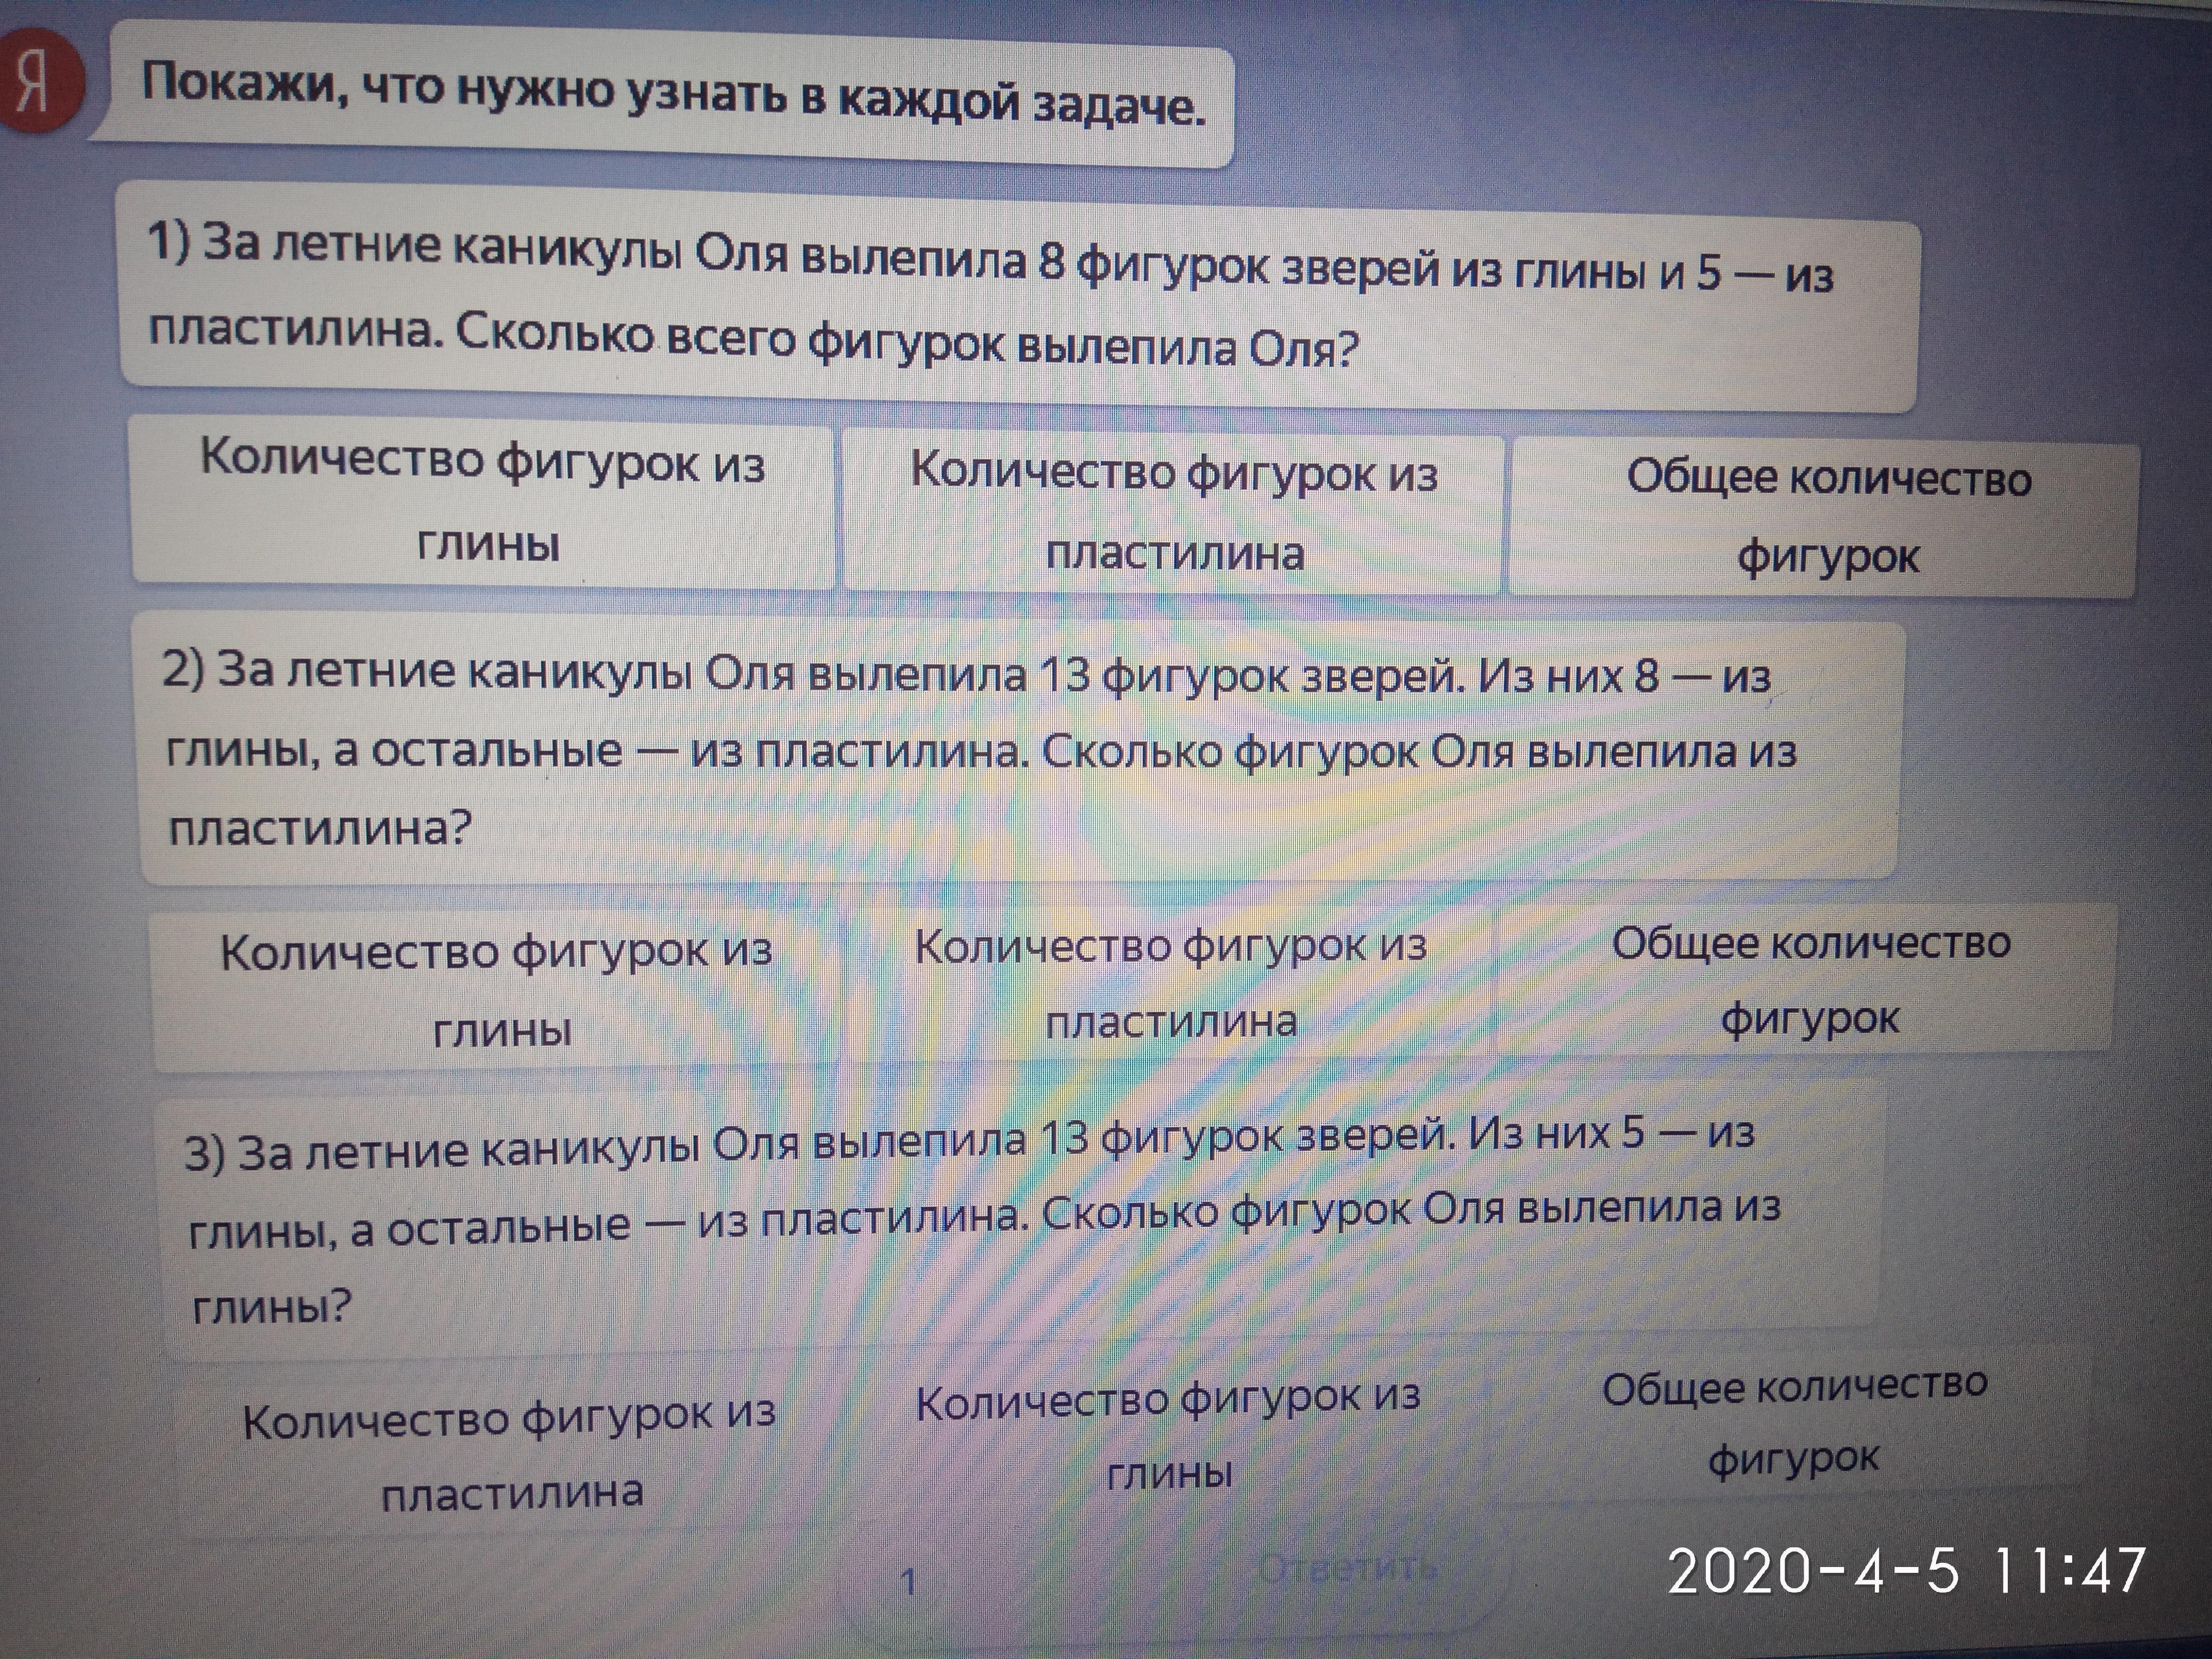Click the 2020-4-5 11:47 timestamp overlay
This screenshot has height=1659, width=2212.
[1906, 1570]
